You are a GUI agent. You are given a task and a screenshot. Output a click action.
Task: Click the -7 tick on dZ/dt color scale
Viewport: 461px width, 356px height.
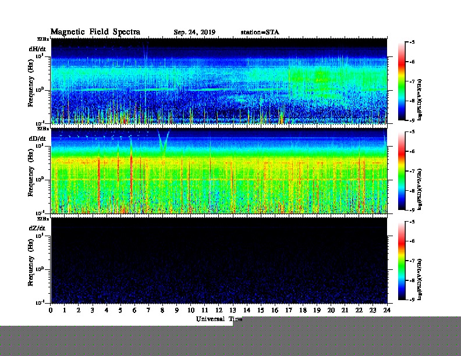[x=412, y=261]
